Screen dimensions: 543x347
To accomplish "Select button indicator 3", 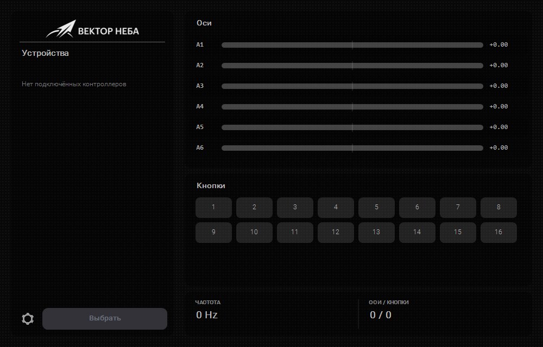I will coord(295,207).
